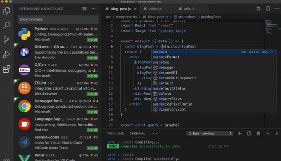Click the Debugger for Chrome logo
Screen dimensions: 281x161
pyautogui.click(x=24, y=106)
